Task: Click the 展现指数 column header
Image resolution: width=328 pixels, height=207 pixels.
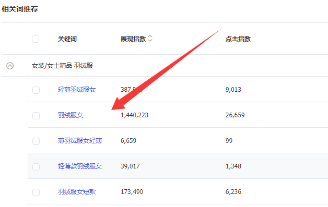Action: coord(133,39)
